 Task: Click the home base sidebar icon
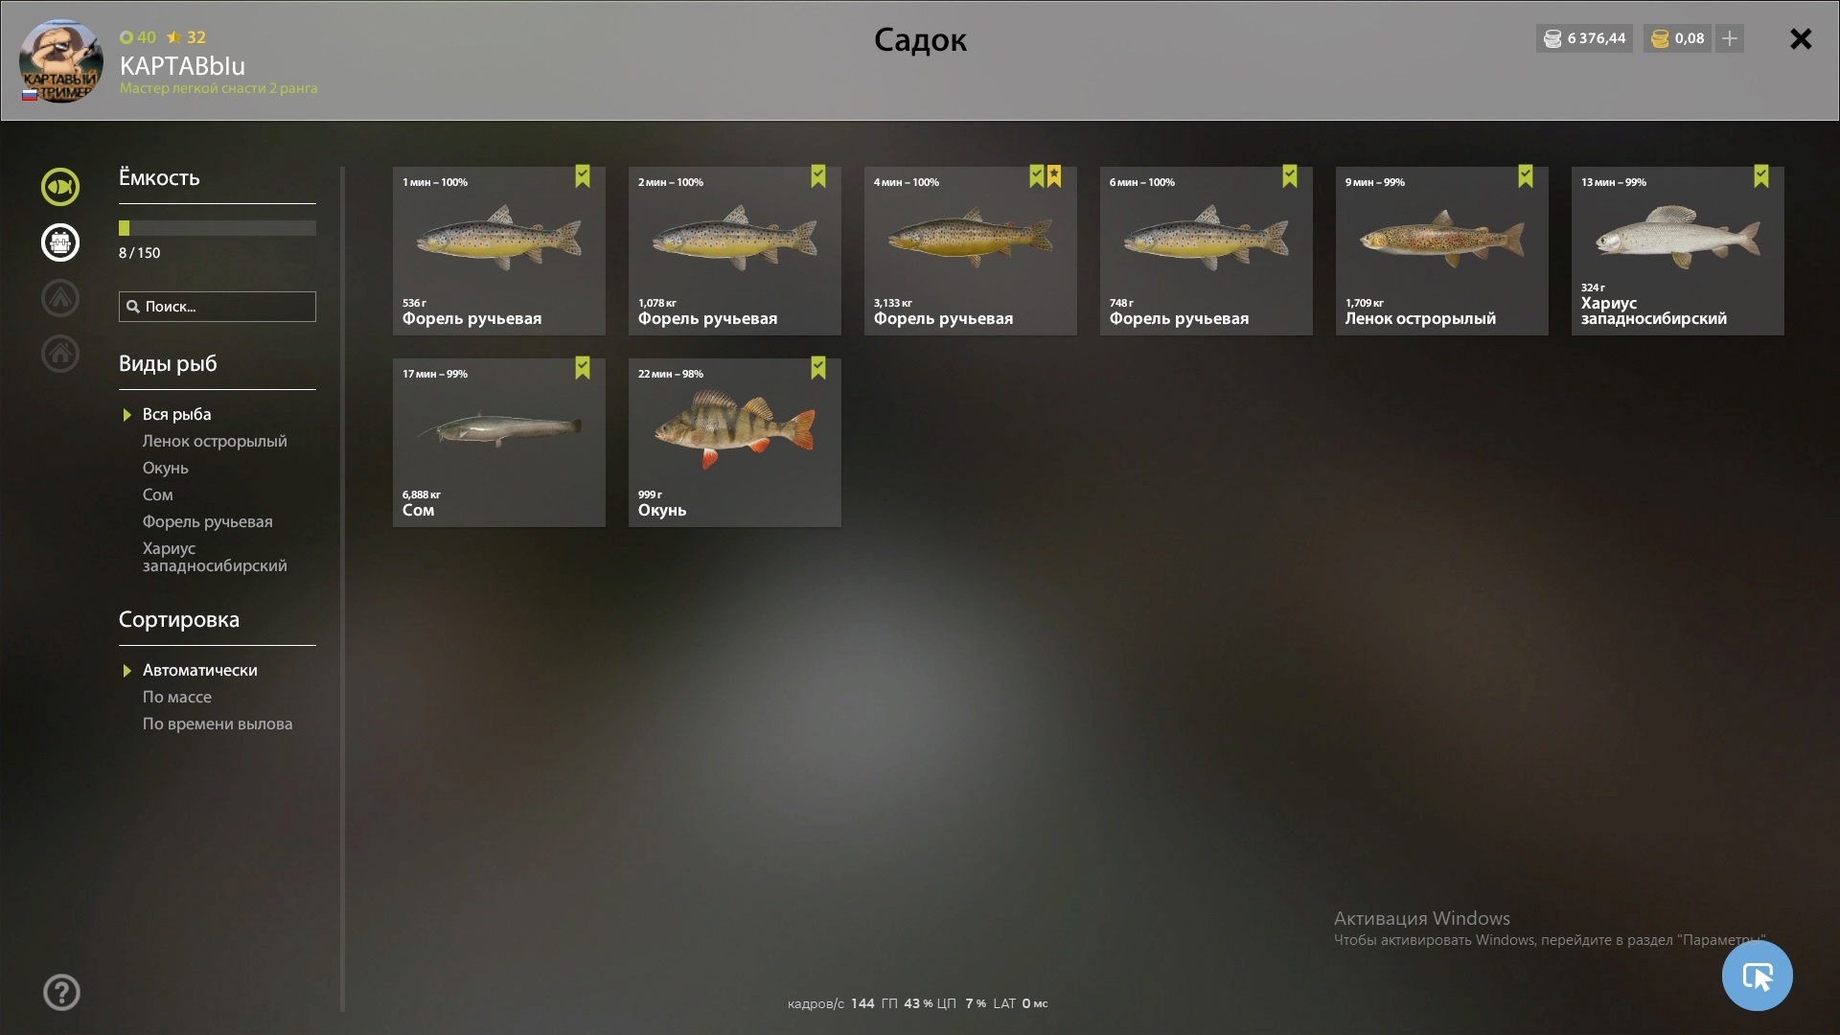(x=60, y=354)
